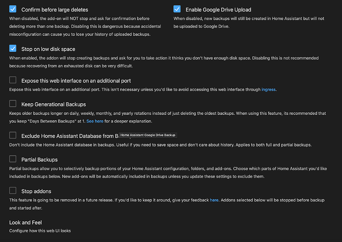342x242 pixels.
Task: Uncheck the Confirm before large deletes checkbox
Action: [x=13, y=9]
